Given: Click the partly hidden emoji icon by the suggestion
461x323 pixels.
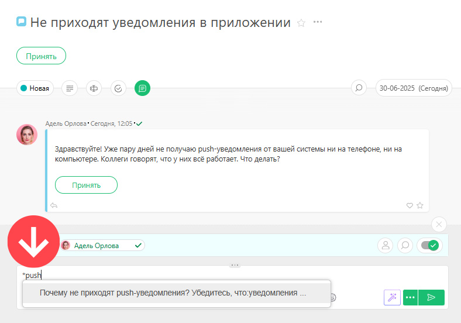Looking at the screenshot, I should tap(333, 297).
